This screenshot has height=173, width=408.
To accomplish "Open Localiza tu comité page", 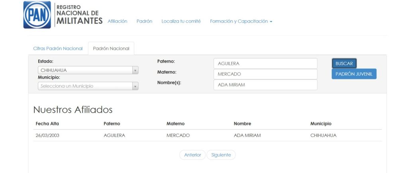I will pyautogui.click(x=181, y=21).
